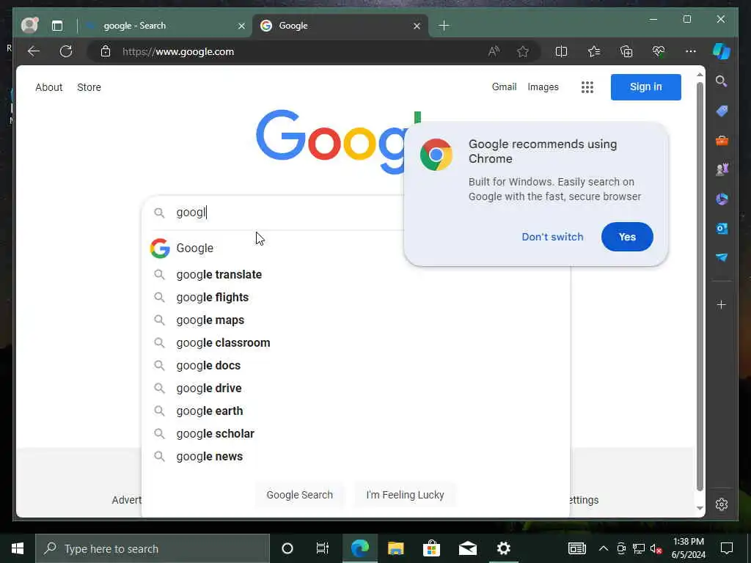Open Task View from the taskbar
751x563 pixels.
click(323, 548)
